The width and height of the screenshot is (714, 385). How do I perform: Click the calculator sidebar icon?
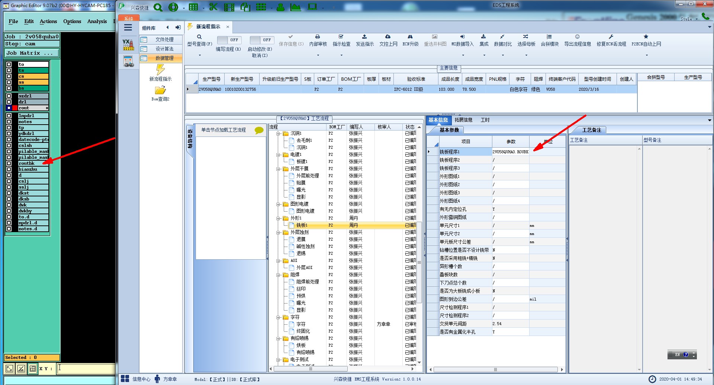(128, 61)
